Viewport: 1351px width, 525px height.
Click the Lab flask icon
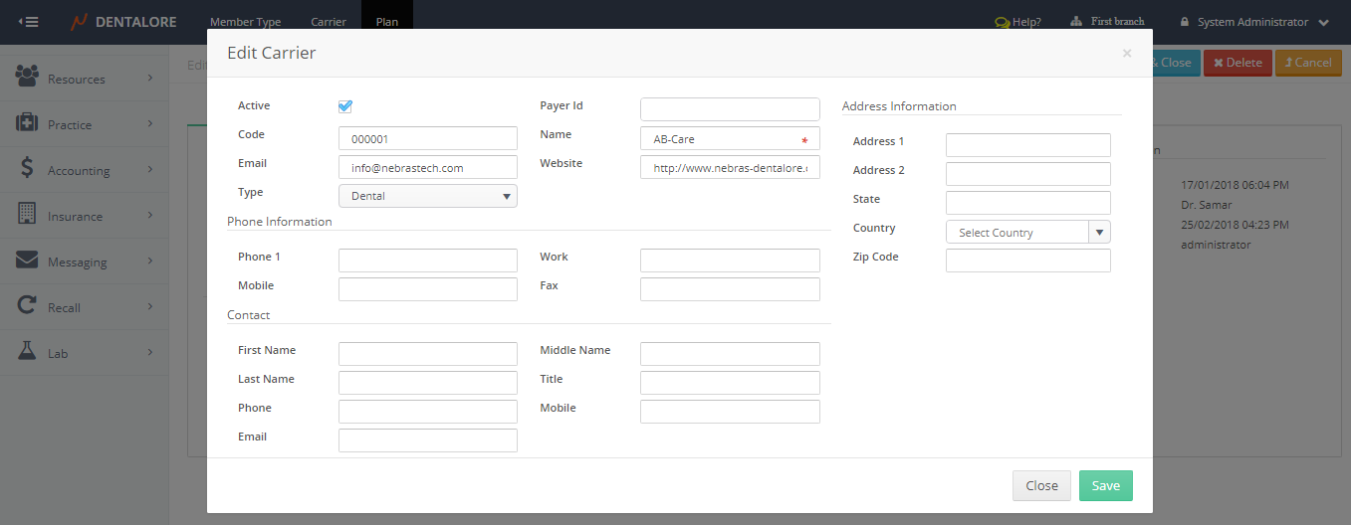27,352
